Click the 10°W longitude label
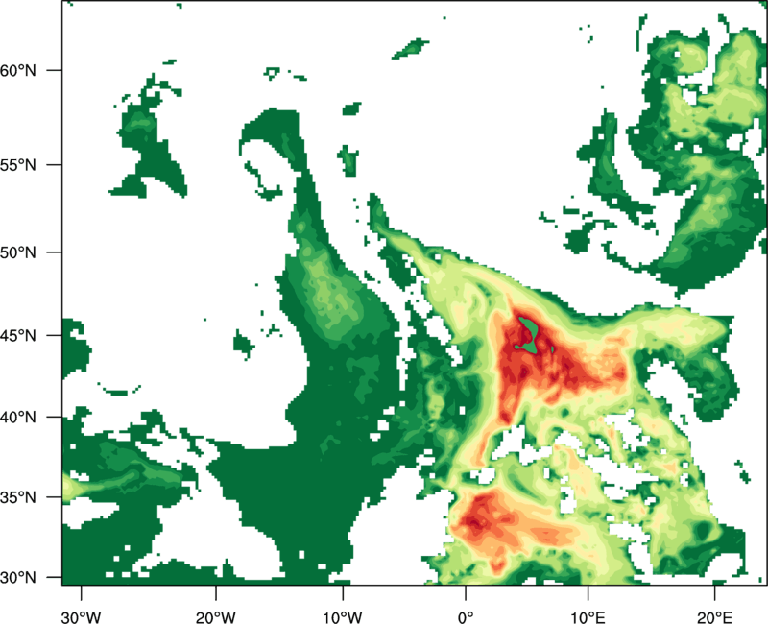This screenshot has height=624, width=768. pos(343,617)
